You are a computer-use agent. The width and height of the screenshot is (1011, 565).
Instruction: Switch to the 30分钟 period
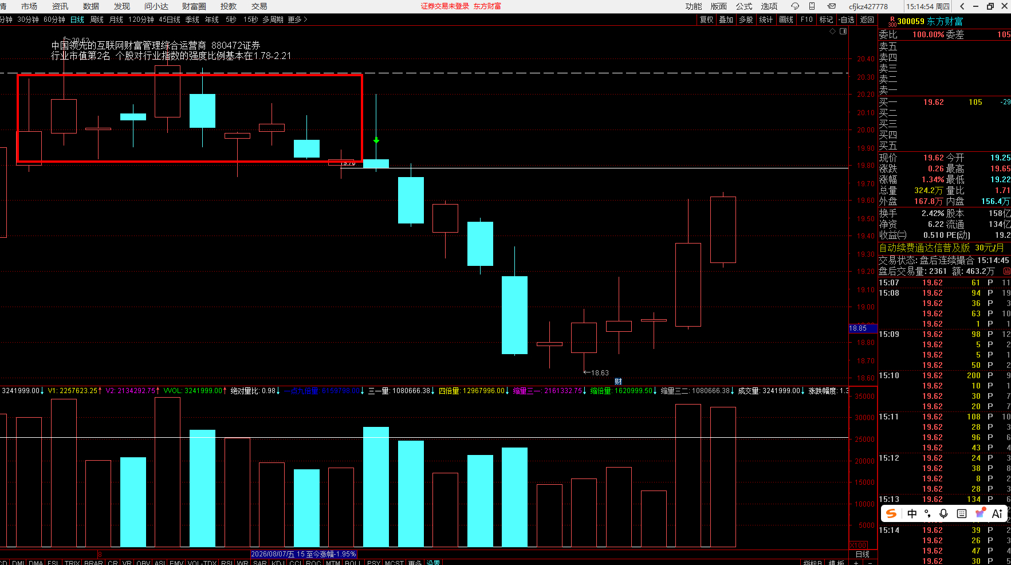28,19
